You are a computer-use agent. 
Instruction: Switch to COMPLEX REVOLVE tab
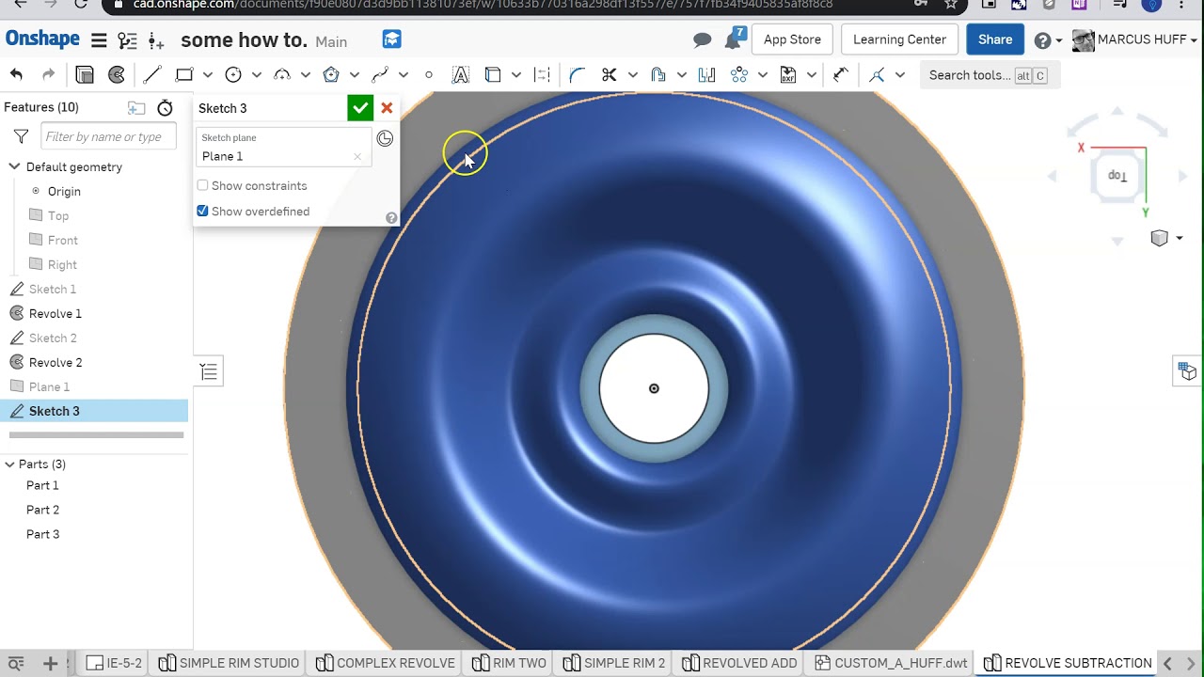point(386,663)
